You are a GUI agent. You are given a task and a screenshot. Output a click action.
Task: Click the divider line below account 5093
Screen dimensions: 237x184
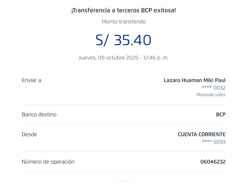point(123,152)
